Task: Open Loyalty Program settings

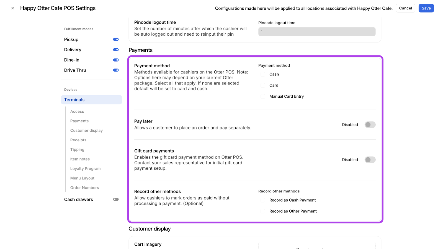Action: 85,169
